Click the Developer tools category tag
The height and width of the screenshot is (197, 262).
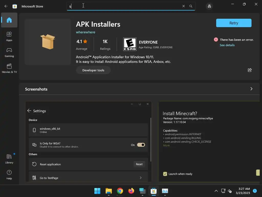pos(93,70)
